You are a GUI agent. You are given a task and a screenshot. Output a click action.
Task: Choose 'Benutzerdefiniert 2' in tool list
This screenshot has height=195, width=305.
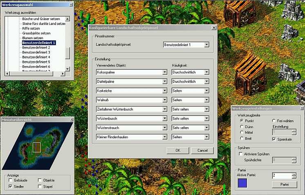tap(36, 48)
